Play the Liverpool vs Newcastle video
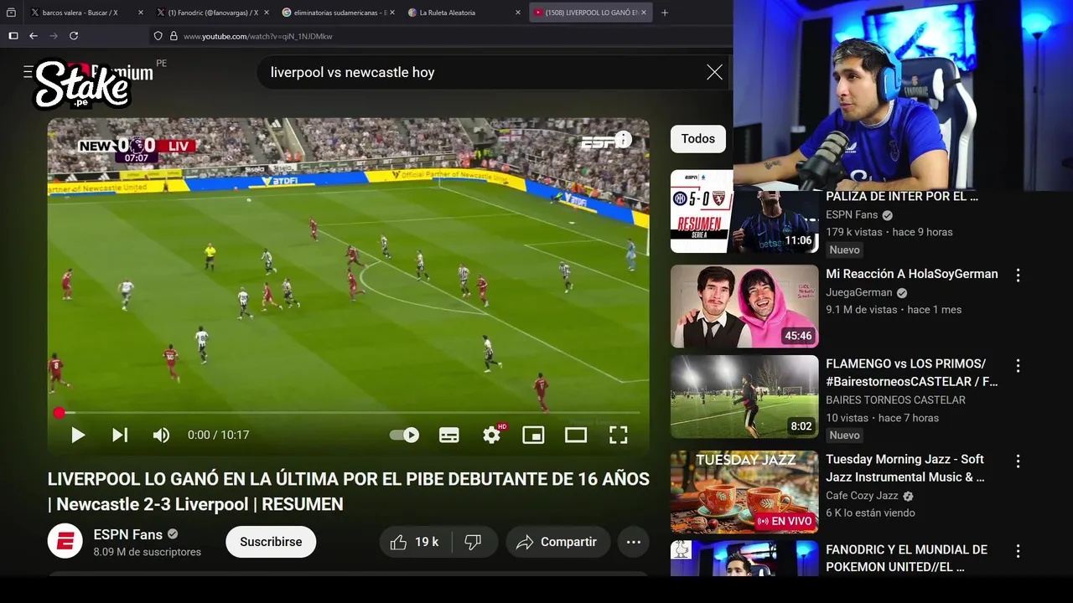The image size is (1073, 603). 78,435
